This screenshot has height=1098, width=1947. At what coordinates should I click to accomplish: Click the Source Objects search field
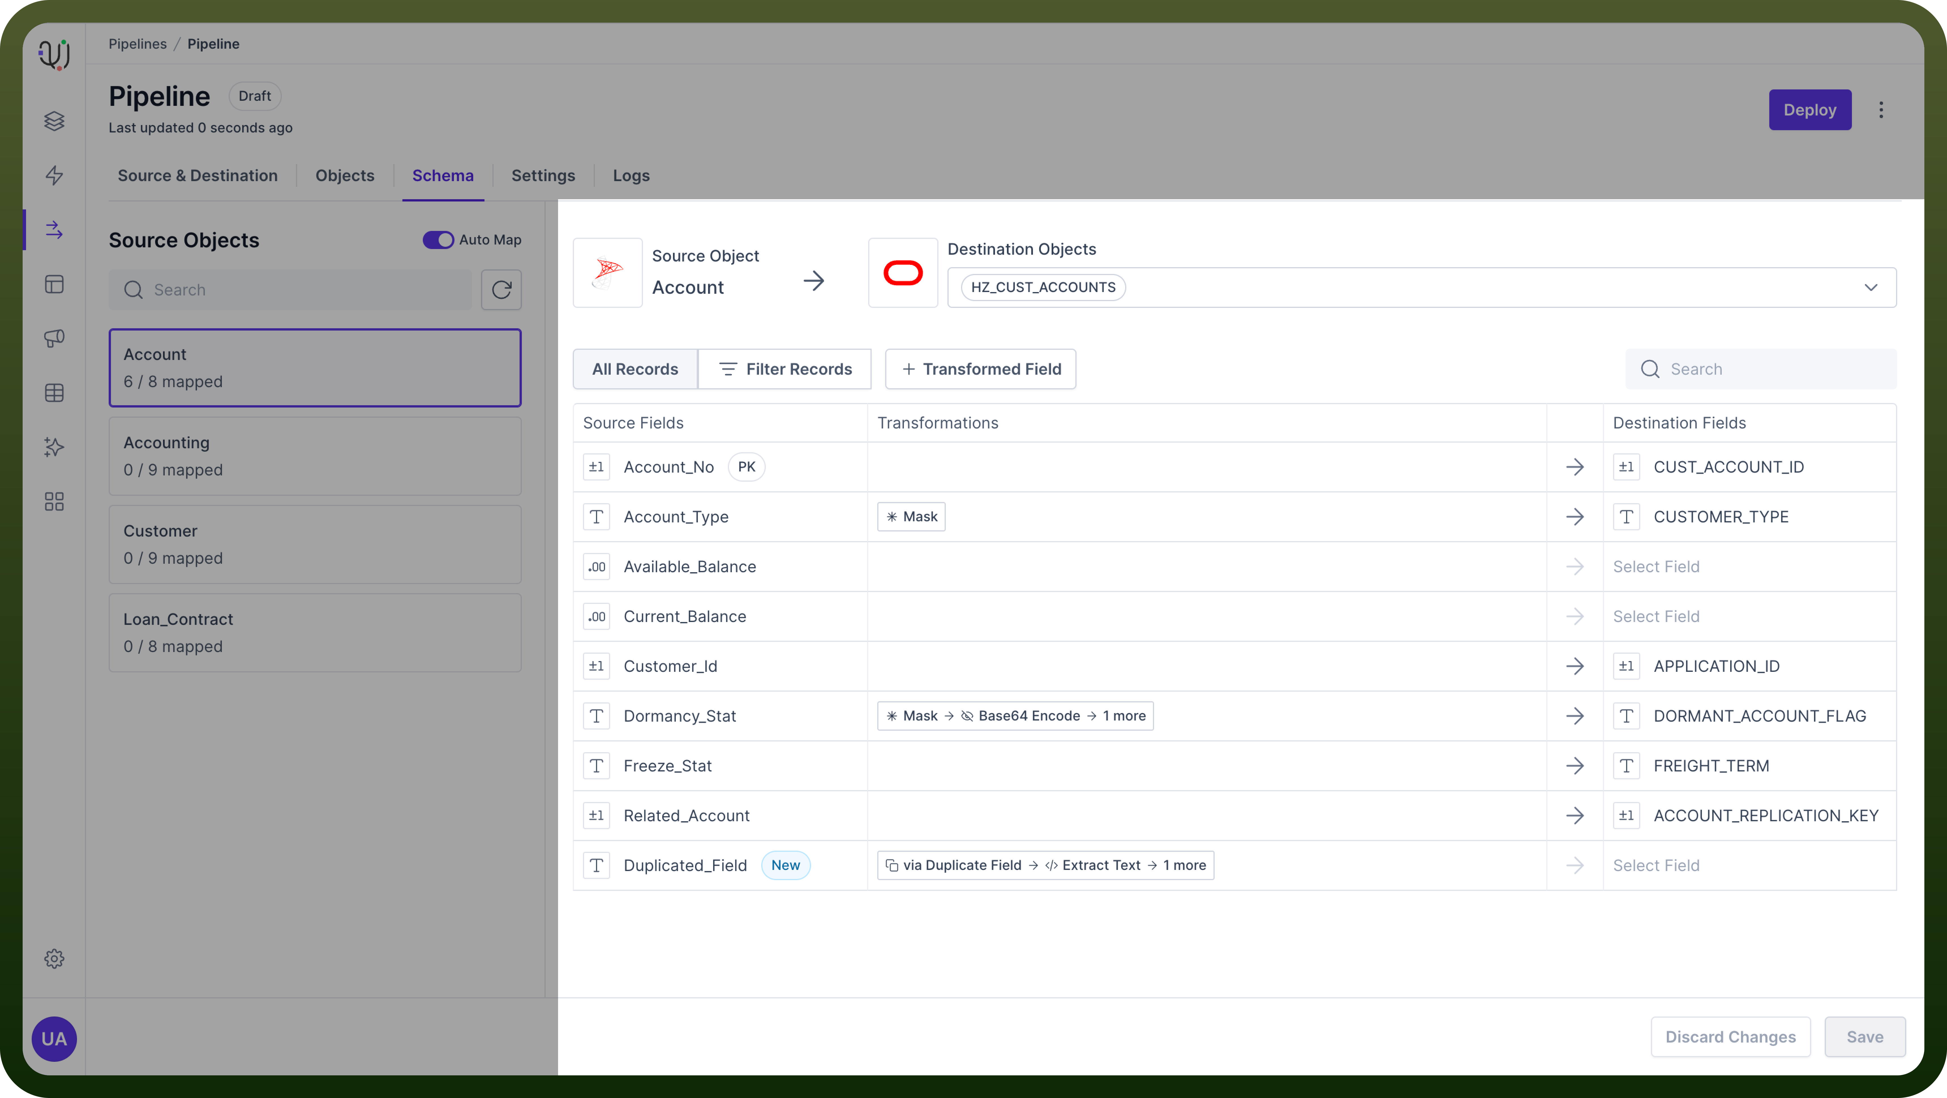coord(290,289)
